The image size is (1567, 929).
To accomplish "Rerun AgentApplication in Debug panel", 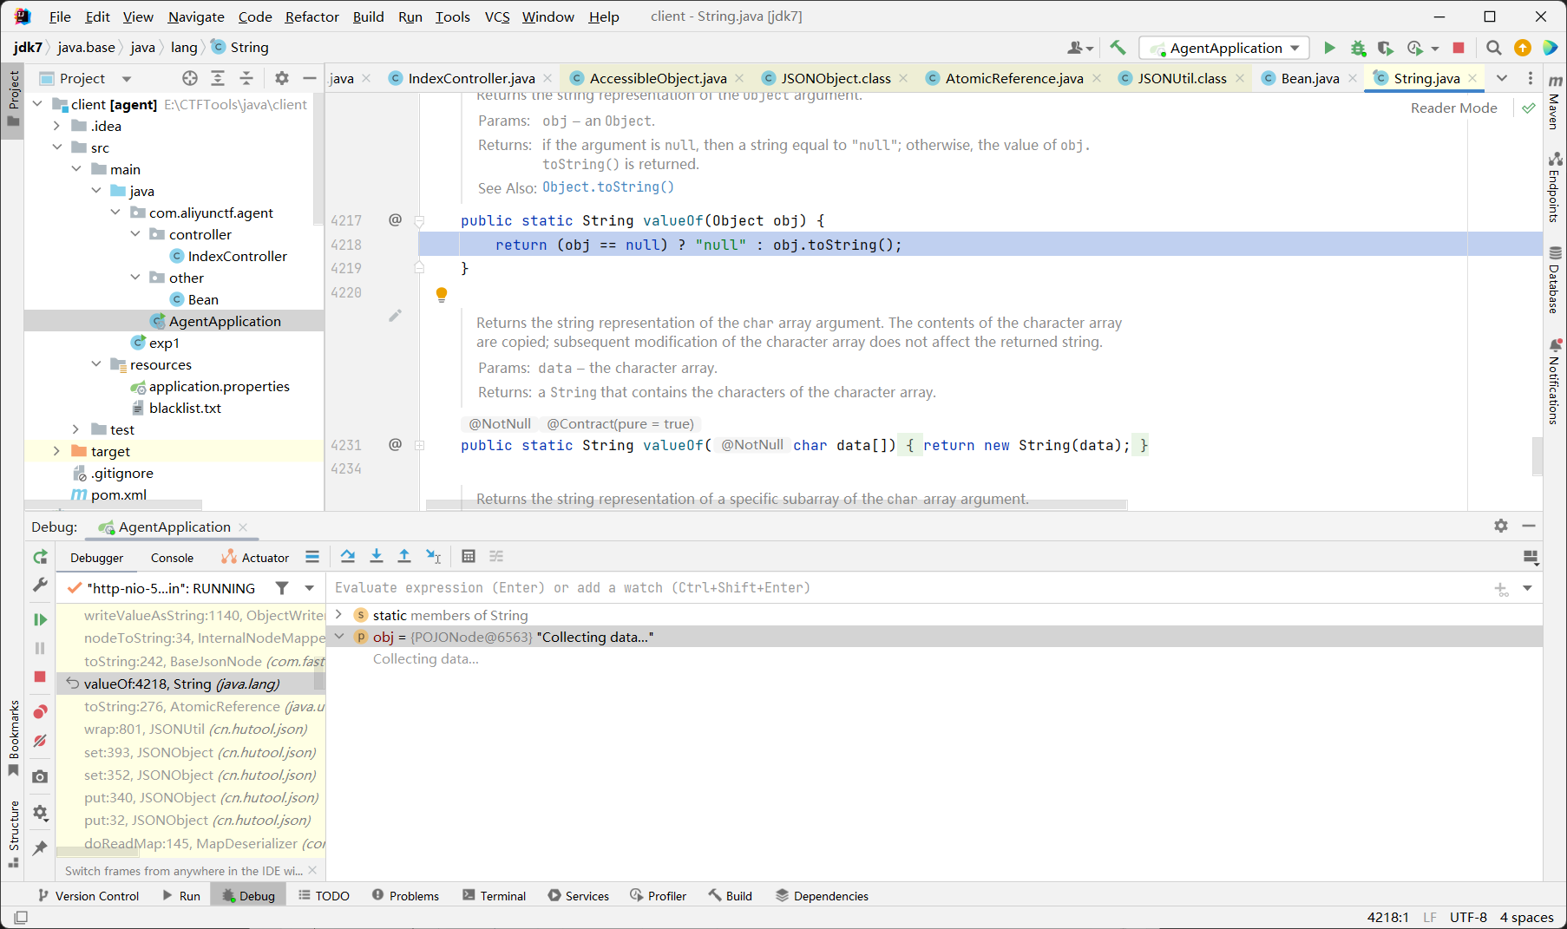I will click(x=40, y=557).
